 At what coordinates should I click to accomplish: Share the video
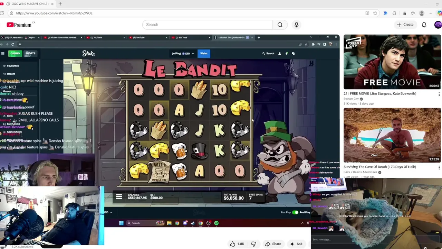tap(273, 244)
